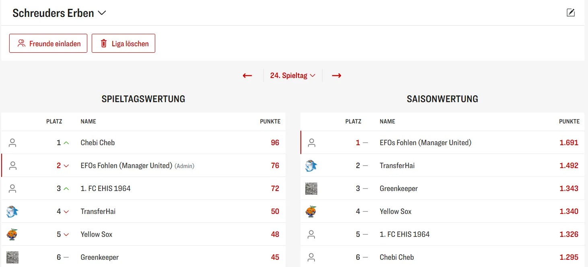588x267 pixels.
Task: Click the Freunde einladen button
Action: [48, 43]
